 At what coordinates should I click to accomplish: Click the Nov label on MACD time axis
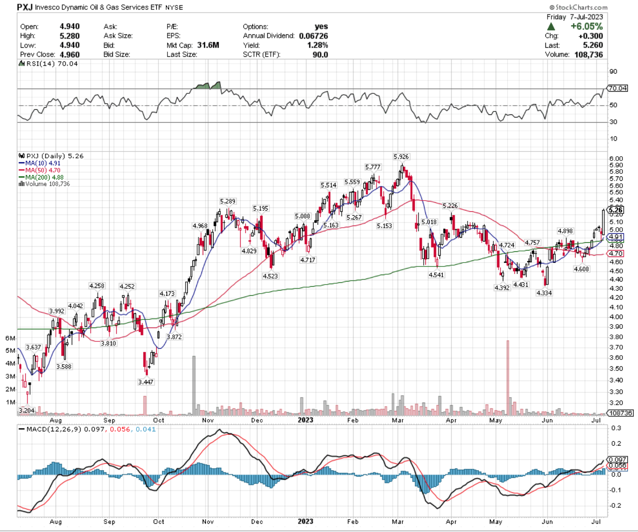(208, 522)
